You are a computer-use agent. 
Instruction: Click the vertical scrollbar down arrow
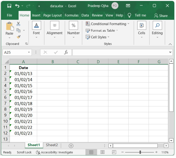coord(171,140)
